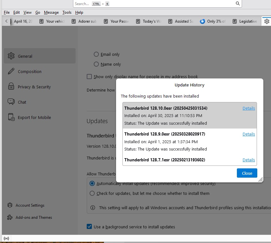Switch to the Today's tab

tap(149, 21)
